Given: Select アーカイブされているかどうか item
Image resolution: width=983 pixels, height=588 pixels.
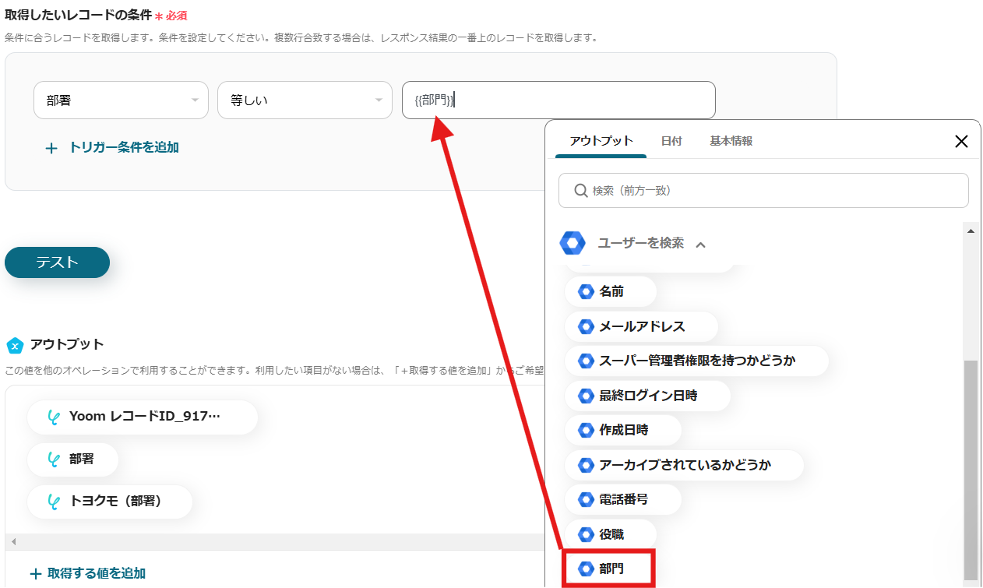Looking at the screenshot, I should click(x=684, y=465).
